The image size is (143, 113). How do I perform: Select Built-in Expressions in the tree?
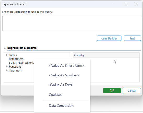(x=21, y=63)
